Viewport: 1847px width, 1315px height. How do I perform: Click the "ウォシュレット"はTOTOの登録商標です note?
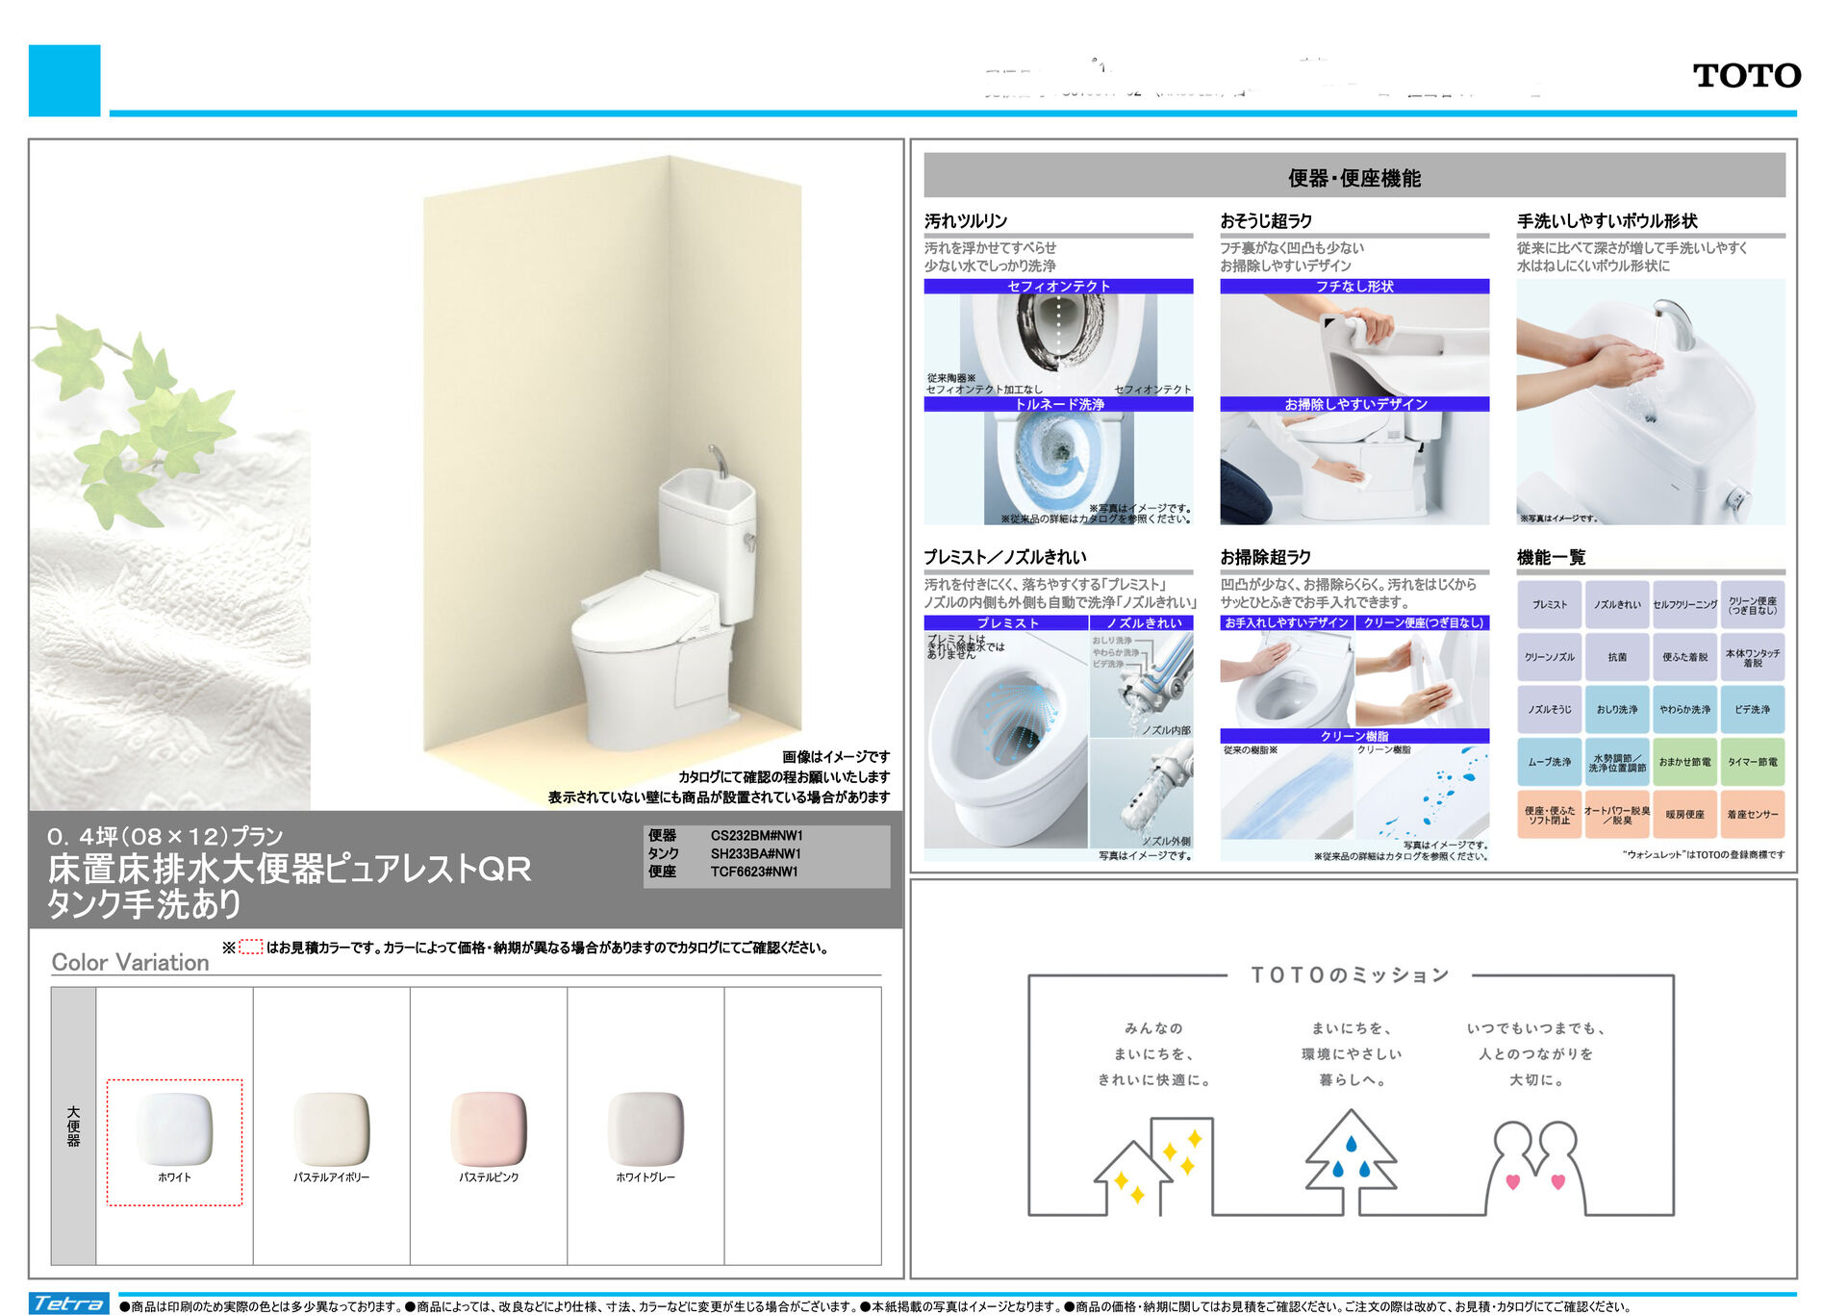tap(1703, 854)
